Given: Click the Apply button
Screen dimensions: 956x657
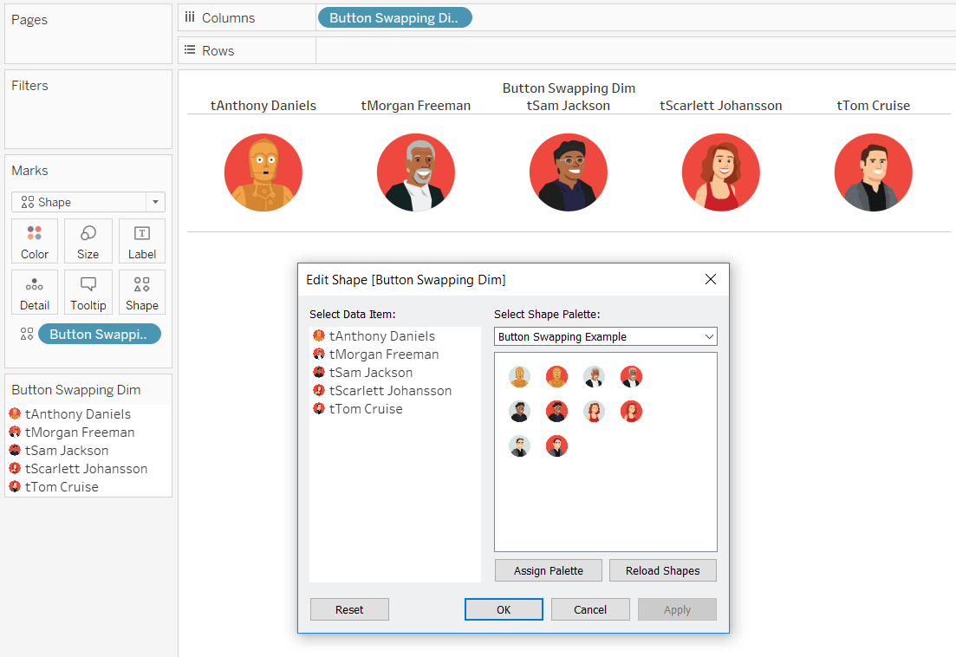Looking at the screenshot, I should (678, 609).
